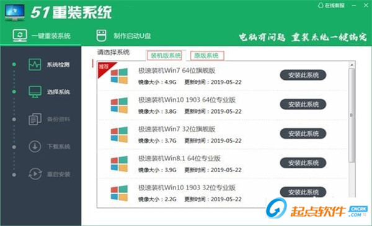Click Windows logo of Win7 32位旗舰版

click(x=119, y=134)
